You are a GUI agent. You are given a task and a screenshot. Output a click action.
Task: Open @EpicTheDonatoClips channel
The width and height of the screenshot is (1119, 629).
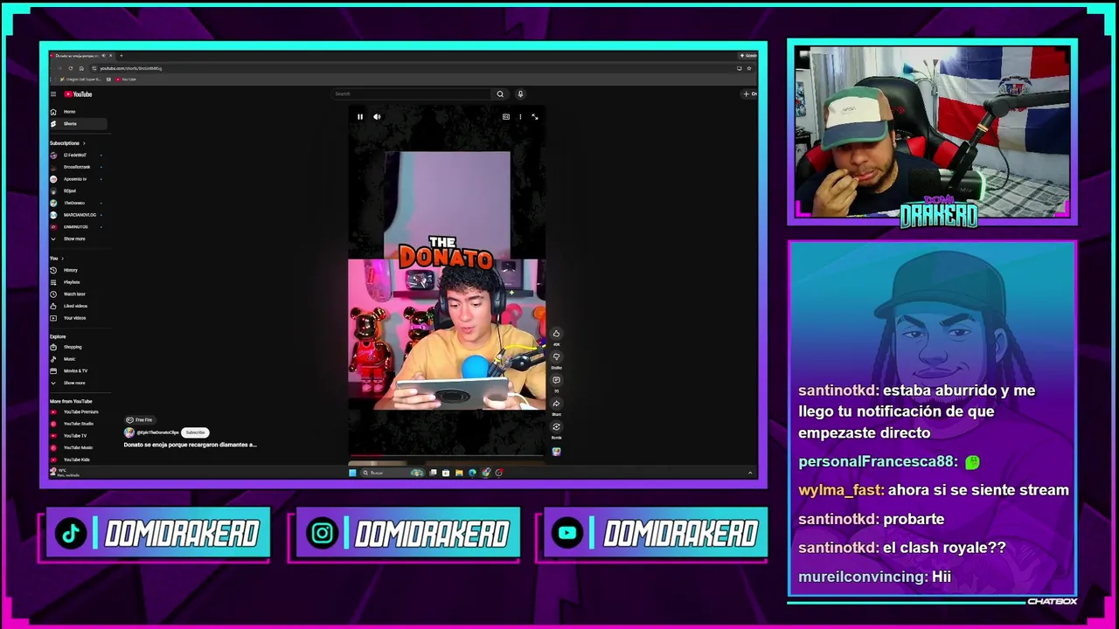pyautogui.click(x=157, y=432)
